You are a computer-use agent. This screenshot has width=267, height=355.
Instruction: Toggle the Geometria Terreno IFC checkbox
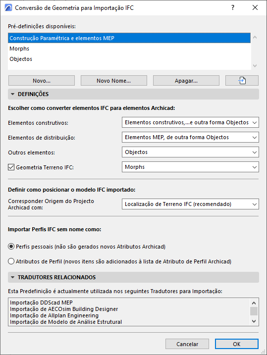pyautogui.click(x=11, y=167)
